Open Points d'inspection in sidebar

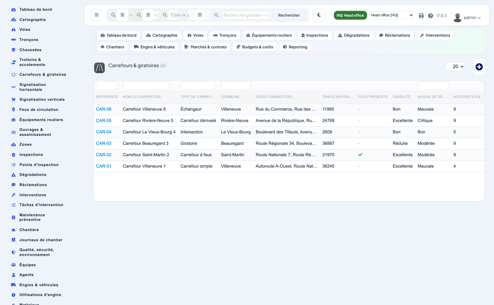(x=39, y=165)
